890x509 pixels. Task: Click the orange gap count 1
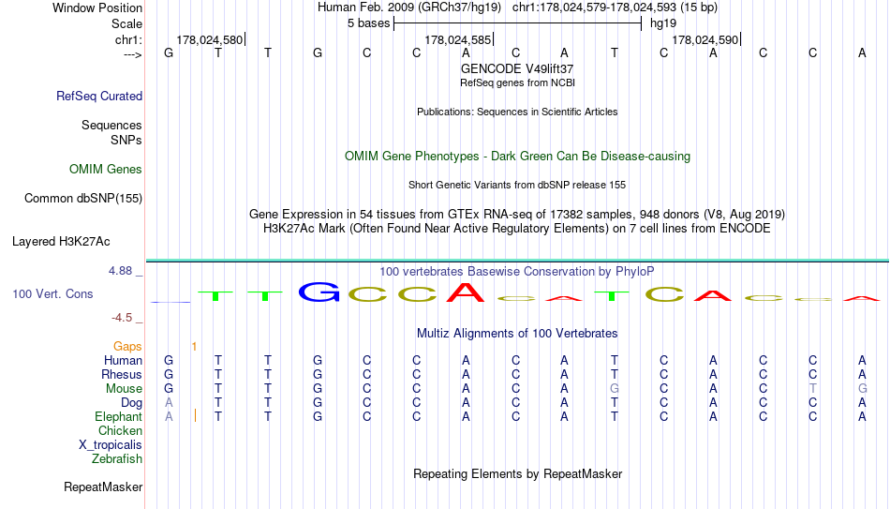194,347
